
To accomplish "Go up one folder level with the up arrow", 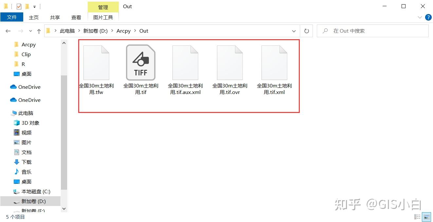I will point(38,31).
